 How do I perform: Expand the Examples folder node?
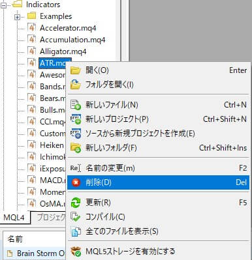tap(17, 17)
